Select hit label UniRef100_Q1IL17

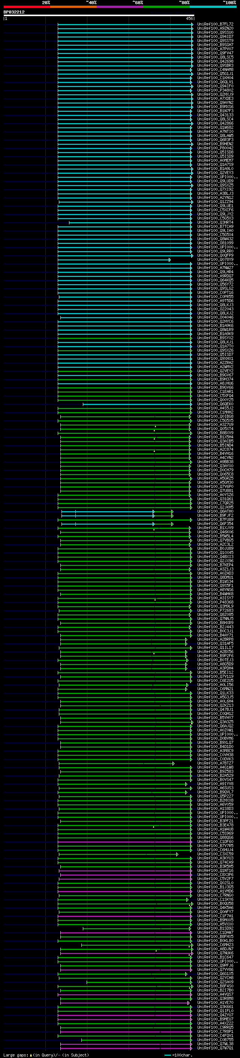[215, 648]
